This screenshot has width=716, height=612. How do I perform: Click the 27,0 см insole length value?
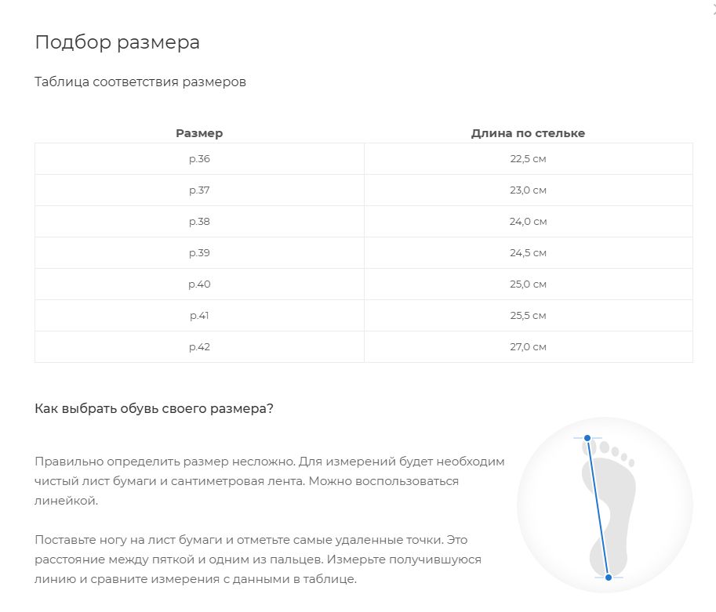(x=528, y=347)
